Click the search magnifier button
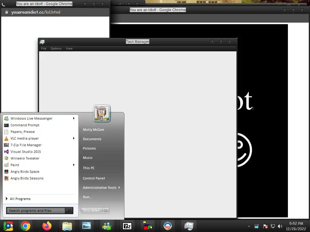Viewport: 310px width, 232px height. [x=69, y=211]
